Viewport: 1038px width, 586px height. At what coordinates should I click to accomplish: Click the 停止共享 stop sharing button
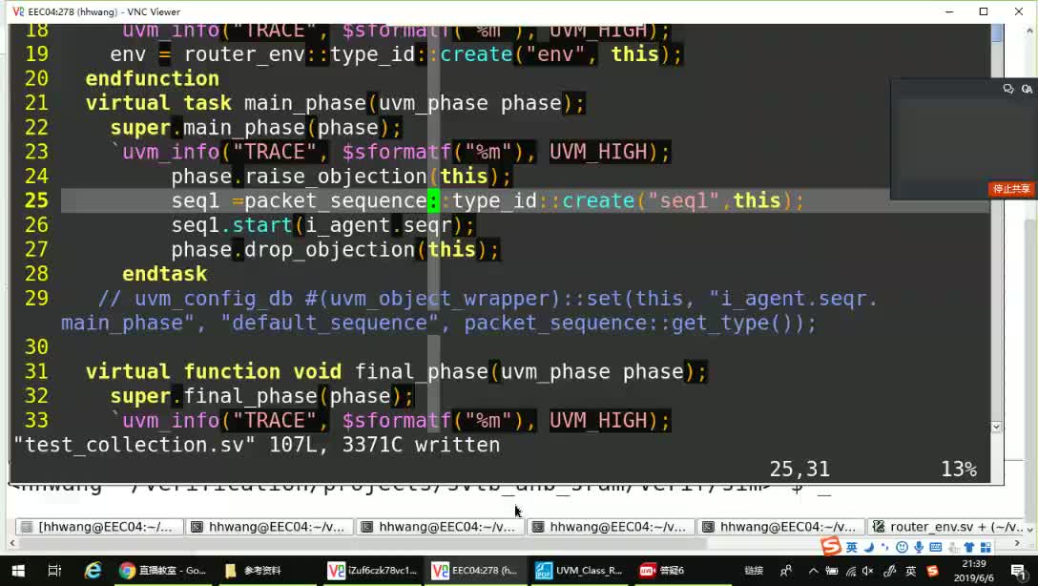1011,189
